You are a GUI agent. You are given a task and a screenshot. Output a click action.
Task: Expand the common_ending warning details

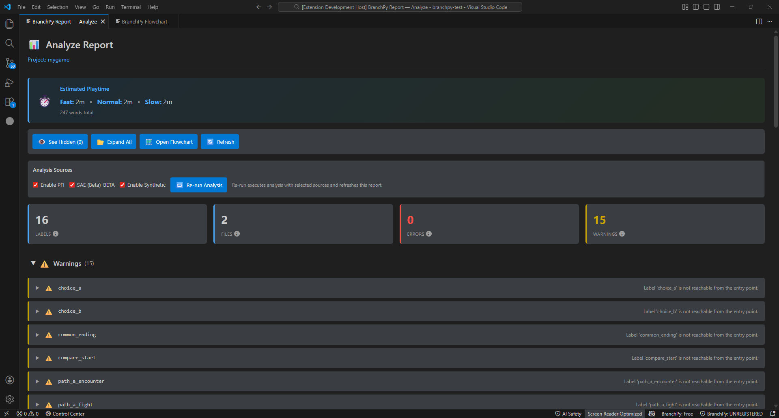tap(37, 335)
